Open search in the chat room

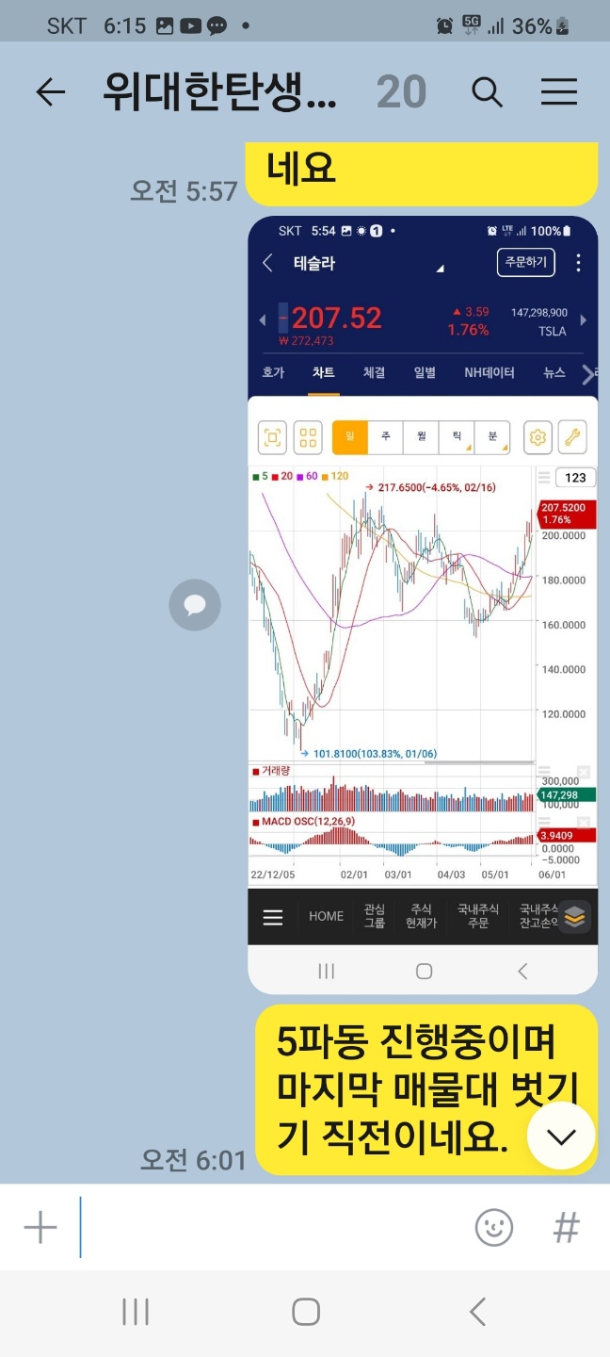pos(487,92)
